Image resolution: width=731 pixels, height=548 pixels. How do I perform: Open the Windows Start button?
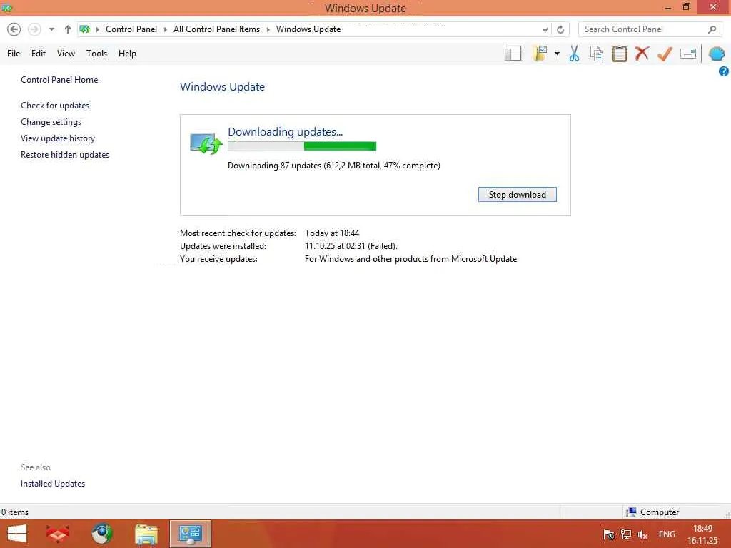[x=17, y=534]
